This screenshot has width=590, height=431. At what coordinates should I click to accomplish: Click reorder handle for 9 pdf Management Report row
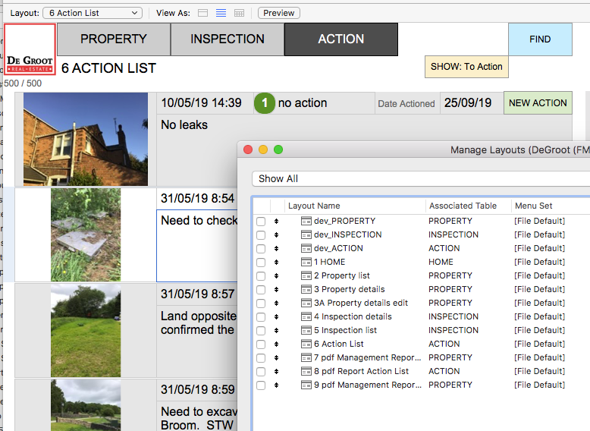click(277, 385)
